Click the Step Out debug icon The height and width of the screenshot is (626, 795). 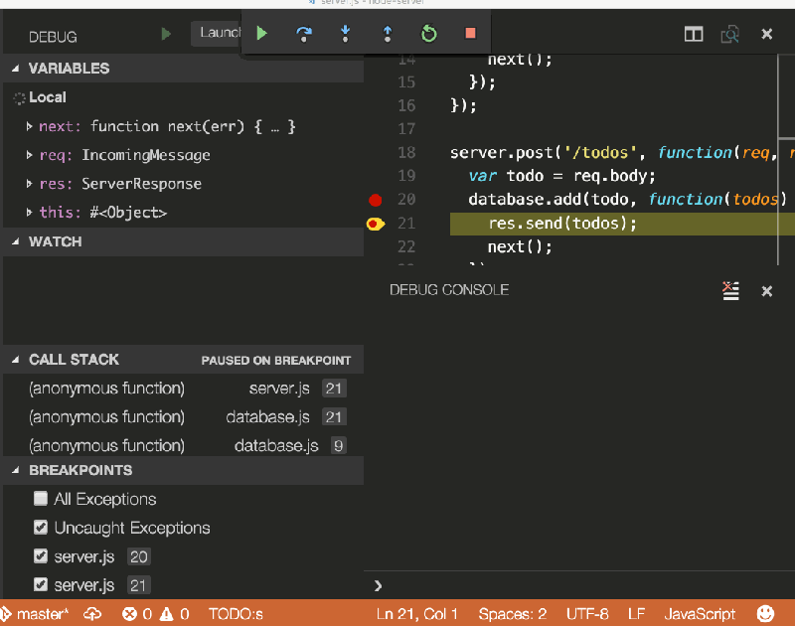387,33
